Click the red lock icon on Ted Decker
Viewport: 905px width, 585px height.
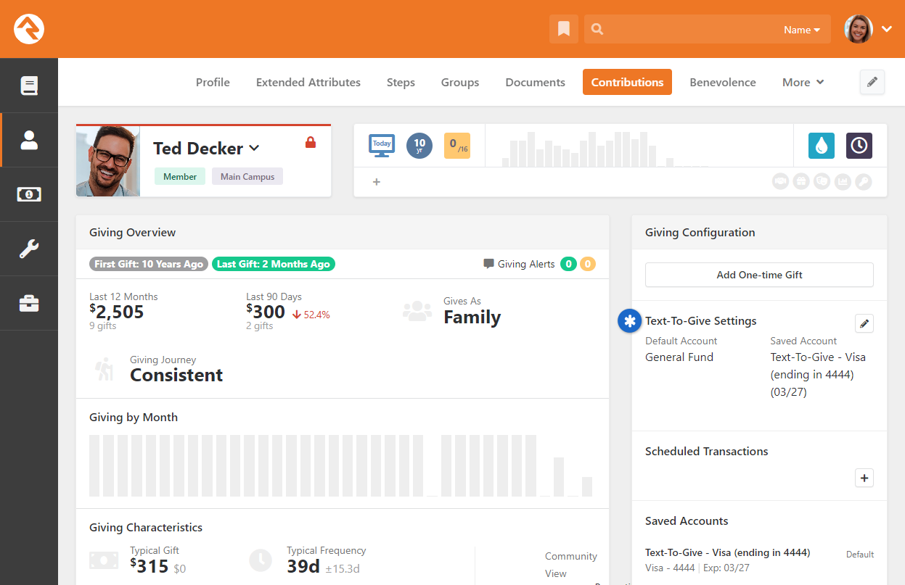click(x=311, y=143)
